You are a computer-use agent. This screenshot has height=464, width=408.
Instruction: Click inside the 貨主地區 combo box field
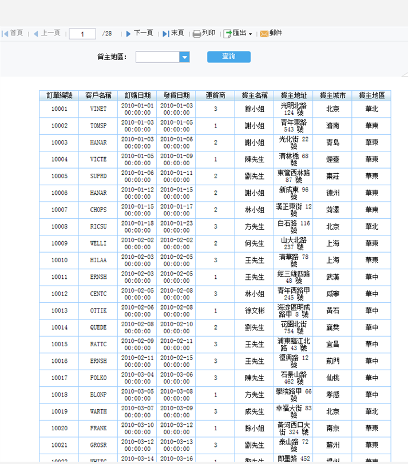click(157, 57)
